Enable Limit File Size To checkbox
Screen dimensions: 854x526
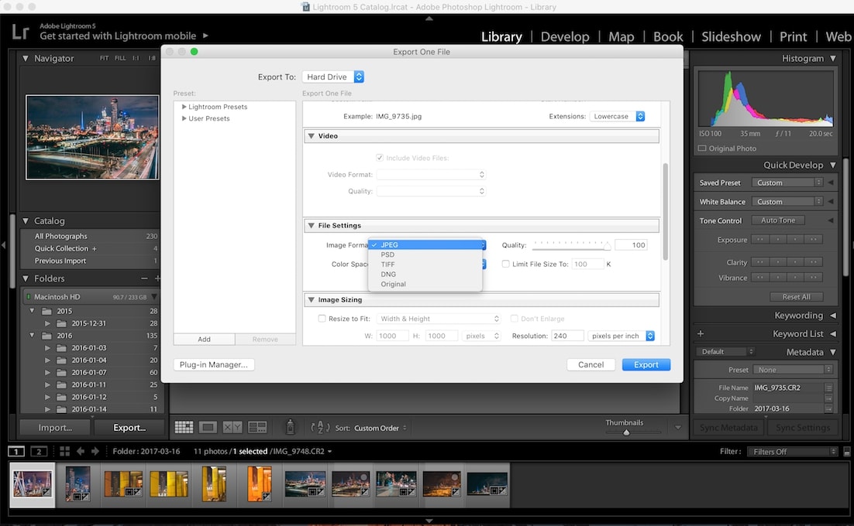pyautogui.click(x=505, y=264)
